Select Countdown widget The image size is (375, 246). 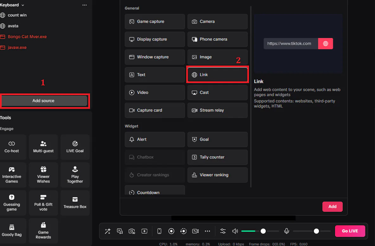(x=155, y=191)
